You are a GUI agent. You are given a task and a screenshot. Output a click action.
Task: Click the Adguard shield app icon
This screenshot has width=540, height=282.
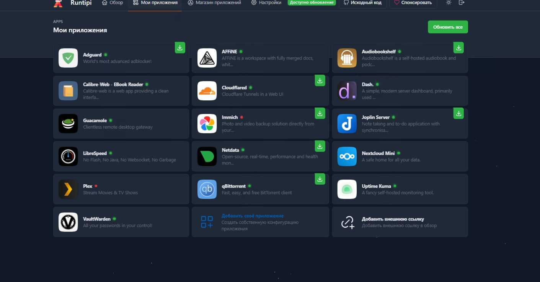pyautogui.click(x=68, y=58)
